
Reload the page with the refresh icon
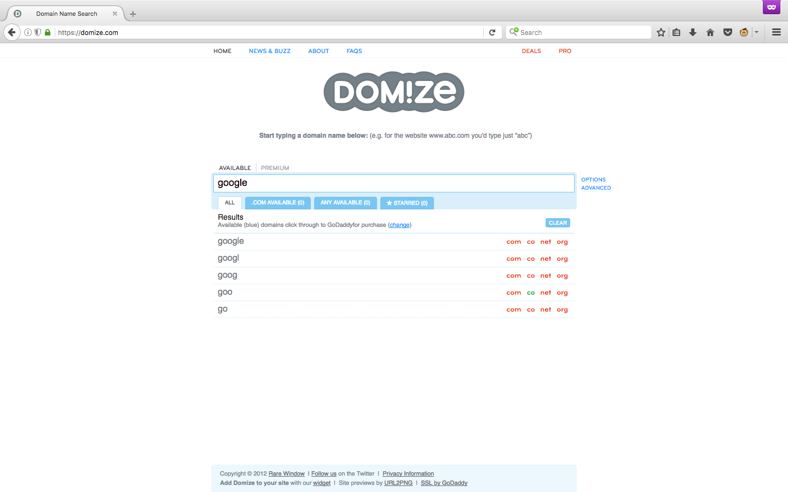tap(492, 32)
